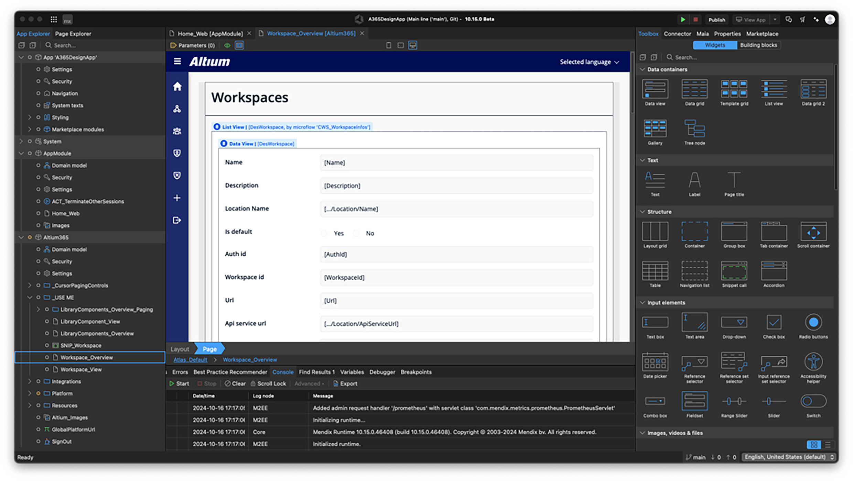This screenshot has width=853, height=481.
Task: Click the home icon in Altium sidebar
Action: tap(177, 87)
